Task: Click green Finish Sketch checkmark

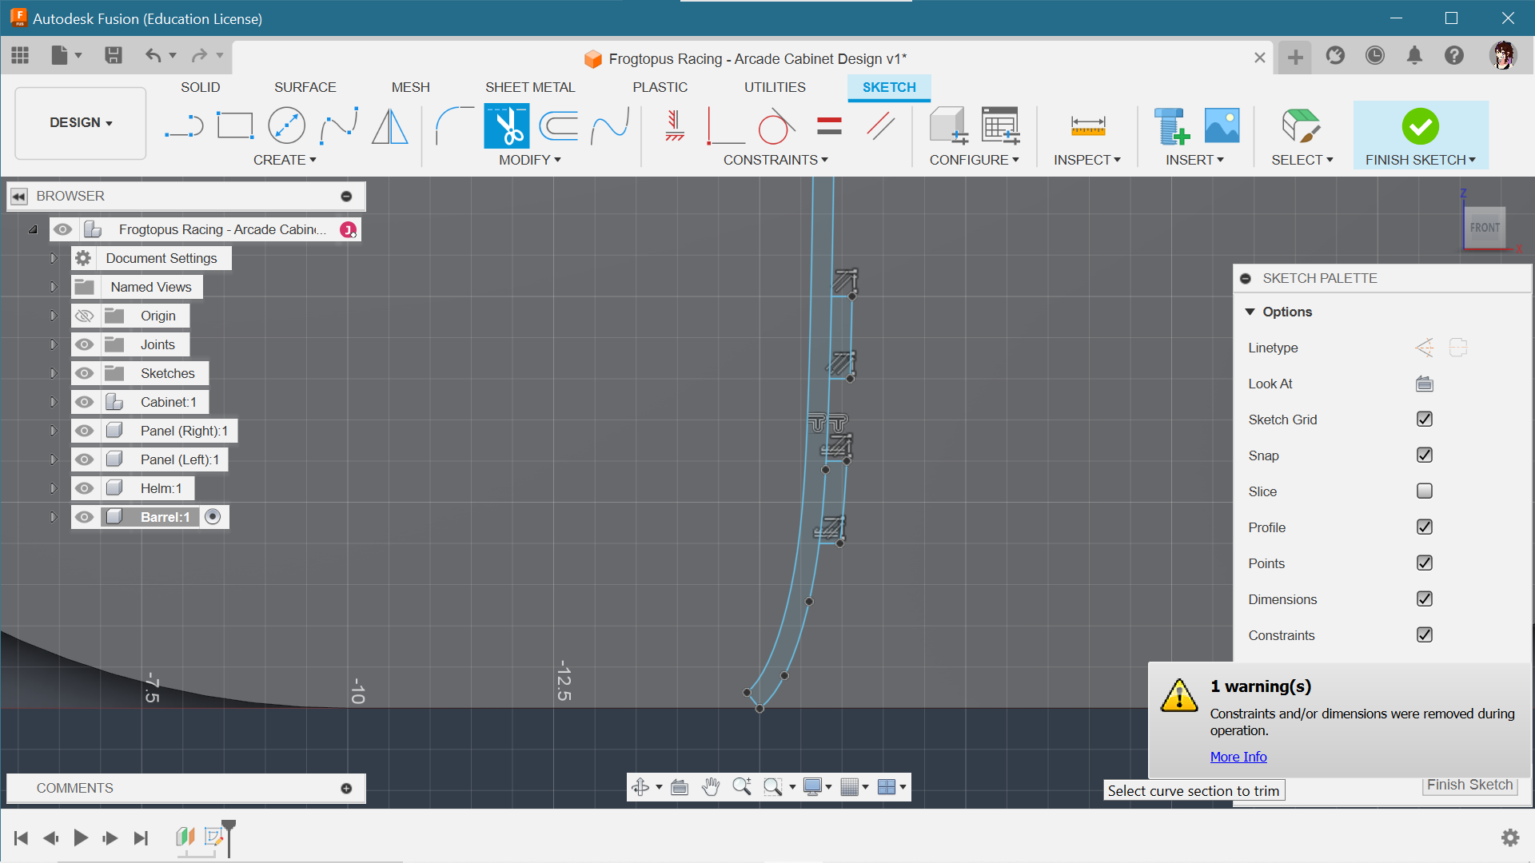Action: tap(1420, 126)
